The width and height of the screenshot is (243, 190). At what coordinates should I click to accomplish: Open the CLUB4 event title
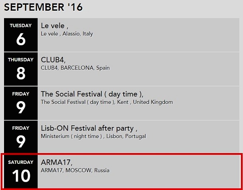pyautogui.click(x=53, y=60)
